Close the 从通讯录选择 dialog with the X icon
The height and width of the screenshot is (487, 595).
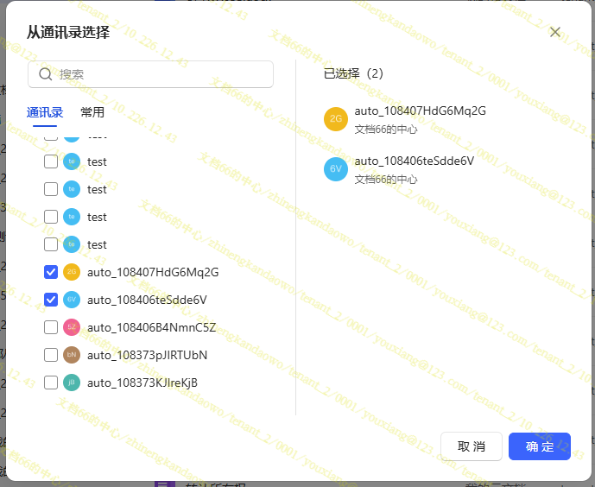tap(555, 32)
